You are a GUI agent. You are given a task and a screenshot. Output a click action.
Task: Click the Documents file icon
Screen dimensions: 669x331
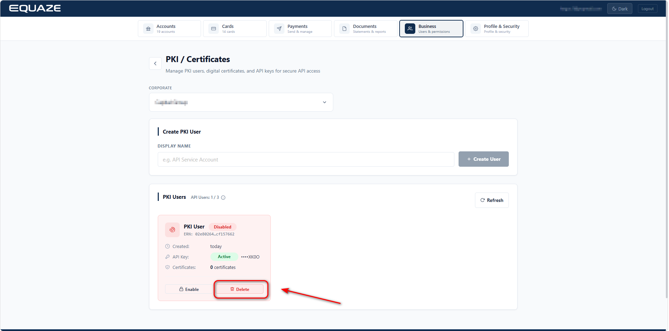click(344, 29)
